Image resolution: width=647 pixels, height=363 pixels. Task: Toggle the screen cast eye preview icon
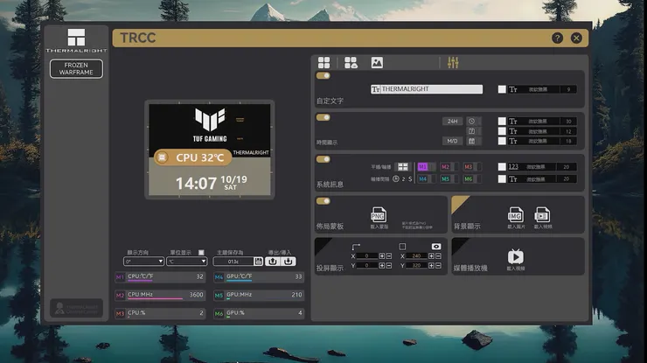436,247
